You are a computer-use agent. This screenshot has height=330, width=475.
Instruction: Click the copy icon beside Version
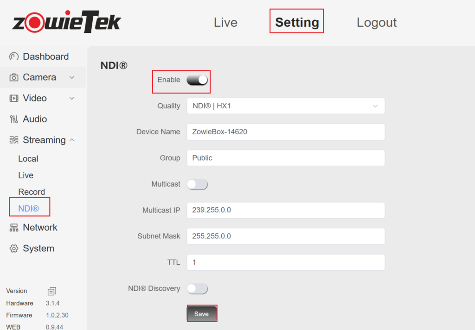click(x=51, y=291)
